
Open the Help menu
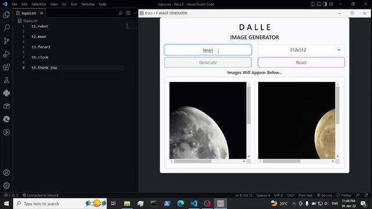[102, 4]
